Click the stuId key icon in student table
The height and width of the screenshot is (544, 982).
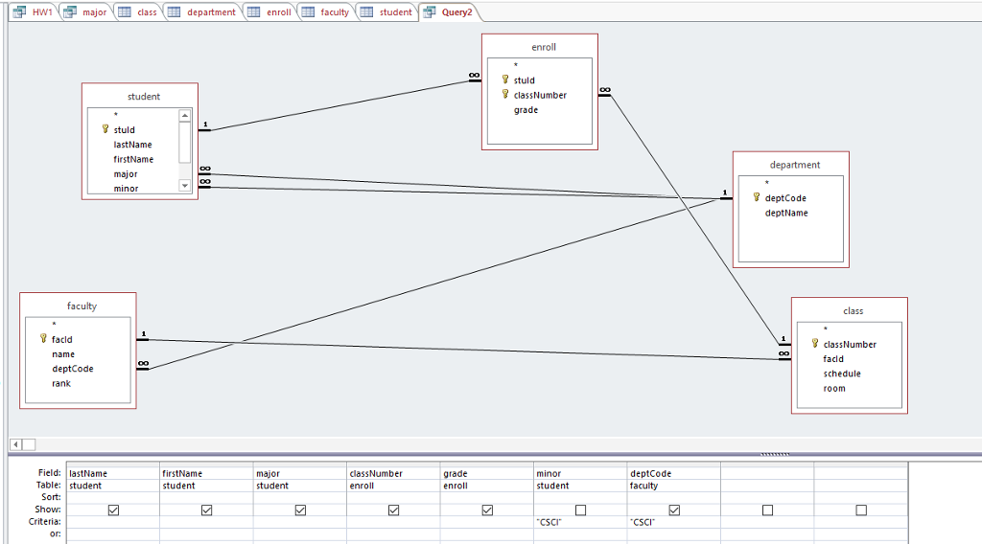coord(105,128)
